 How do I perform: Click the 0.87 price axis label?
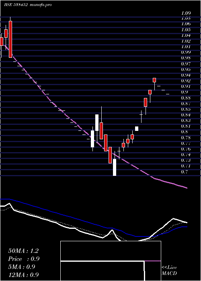point(186,104)
